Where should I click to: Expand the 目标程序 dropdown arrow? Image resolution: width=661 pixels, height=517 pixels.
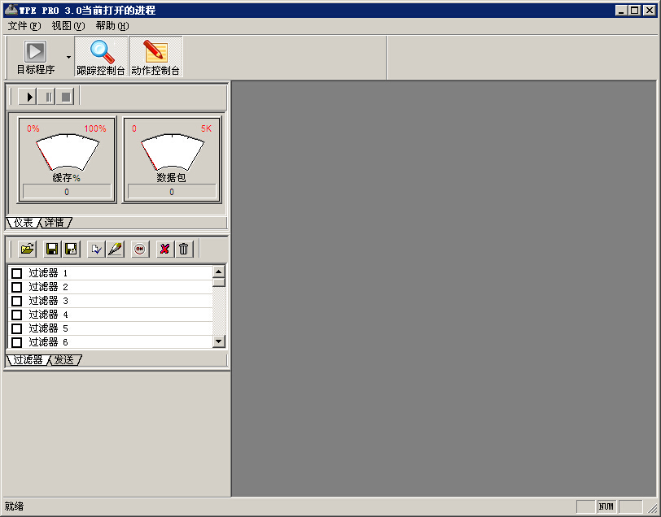click(x=68, y=57)
